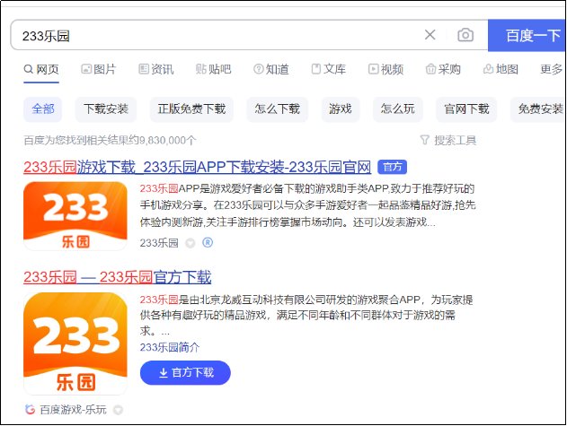Click the second result description mentioning 北京龙威互动科技
This screenshot has width=567, height=426.
click(306, 315)
